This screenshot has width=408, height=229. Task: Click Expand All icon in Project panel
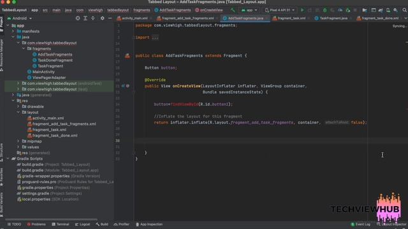(85, 18)
